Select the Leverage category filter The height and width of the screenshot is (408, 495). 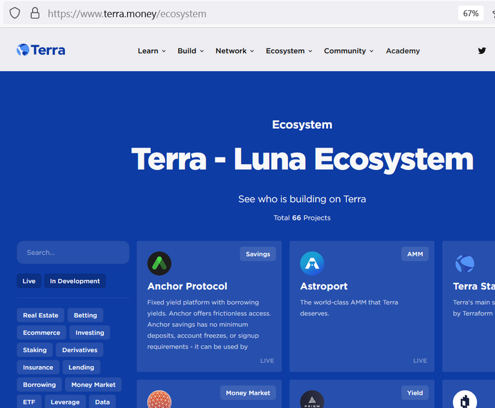[65, 402]
